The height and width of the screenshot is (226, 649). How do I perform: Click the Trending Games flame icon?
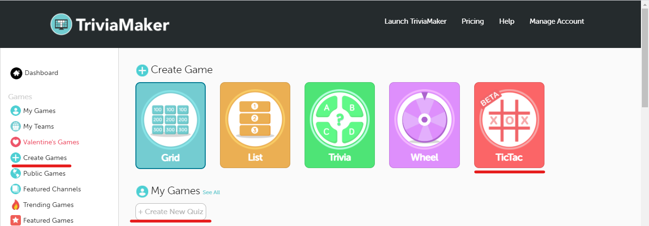click(16, 205)
